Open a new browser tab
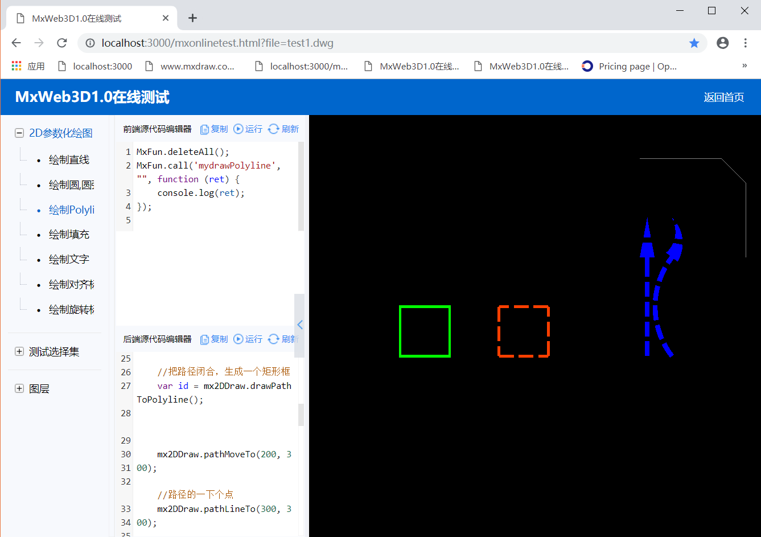Screen dimensions: 761x537 click(192, 18)
